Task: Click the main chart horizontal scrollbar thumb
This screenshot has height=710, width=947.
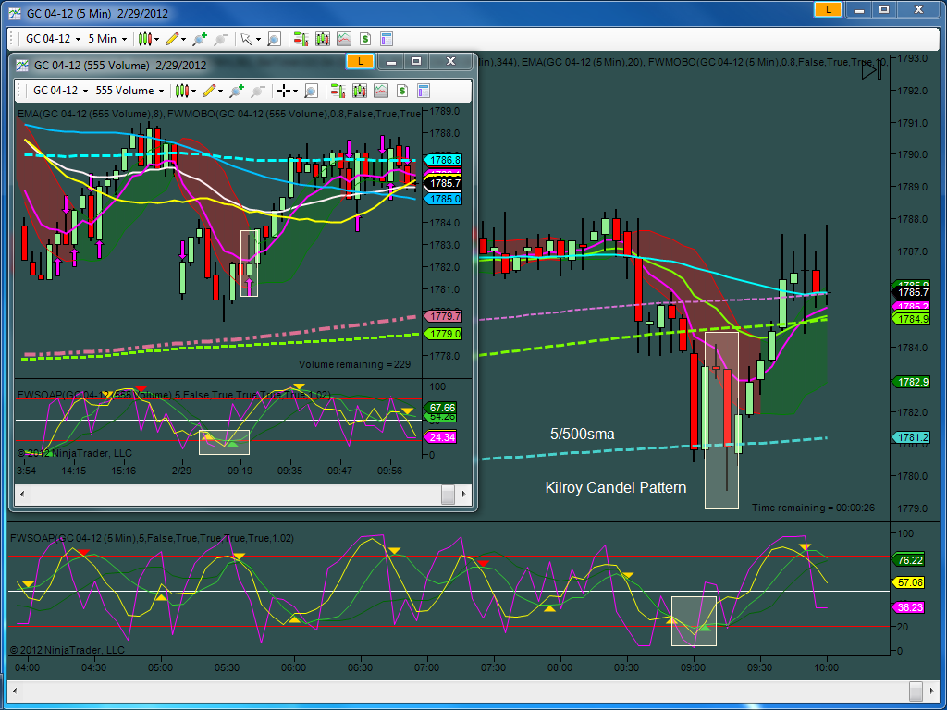Action: 916,690
